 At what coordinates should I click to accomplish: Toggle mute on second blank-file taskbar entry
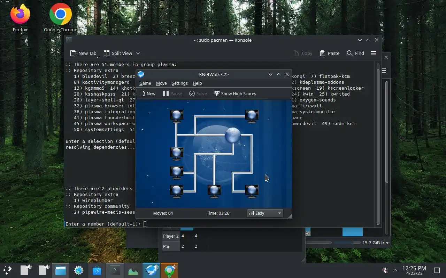(48, 267)
